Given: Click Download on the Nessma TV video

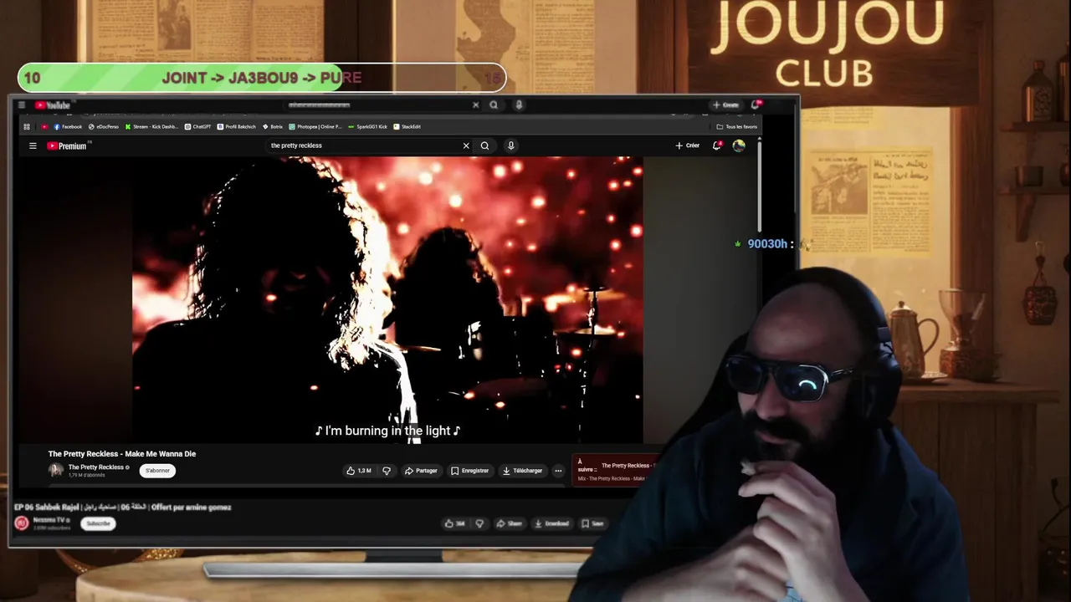Looking at the screenshot, I should pyautogui.click(x=552, y=523).
